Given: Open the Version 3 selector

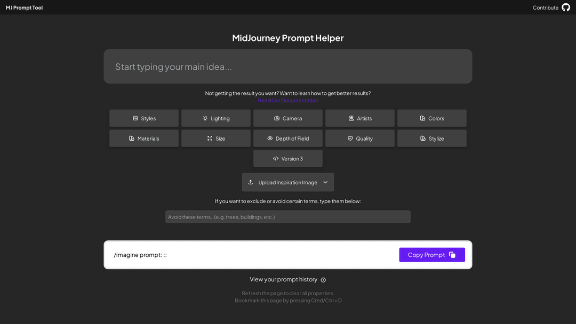Looking at the screenshot, I should coord(288,158).
